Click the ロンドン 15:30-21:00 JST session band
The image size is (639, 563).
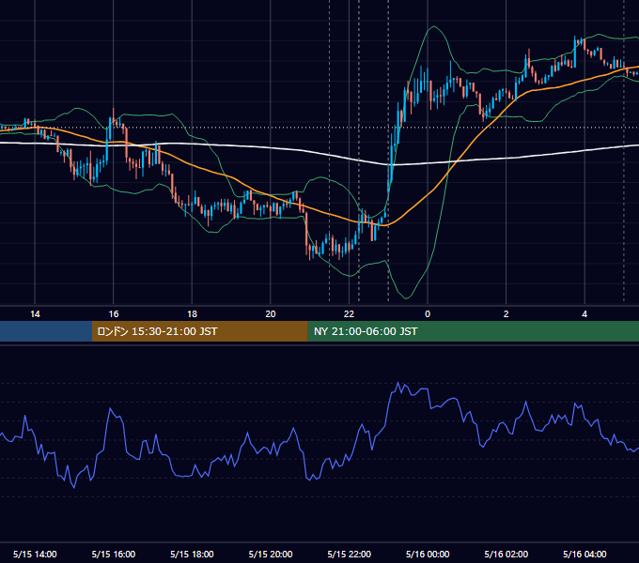199,331
